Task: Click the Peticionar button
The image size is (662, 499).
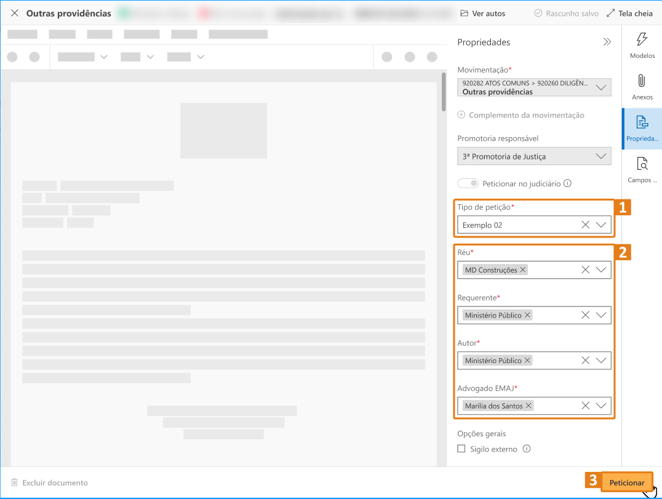Action: 626,482
